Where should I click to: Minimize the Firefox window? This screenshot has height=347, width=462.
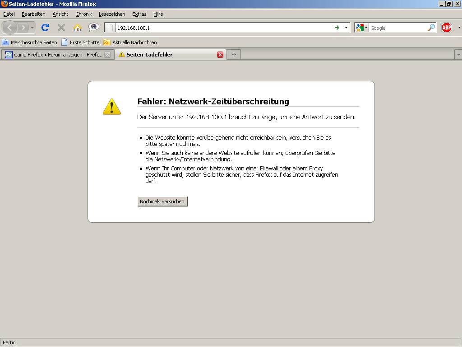(x=442, y=4)
